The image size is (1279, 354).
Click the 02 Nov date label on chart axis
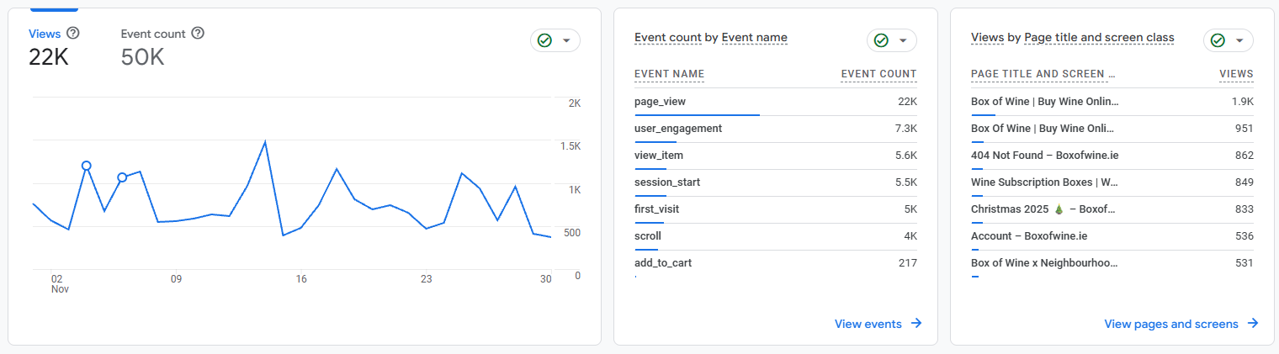[x=59, y=283]
